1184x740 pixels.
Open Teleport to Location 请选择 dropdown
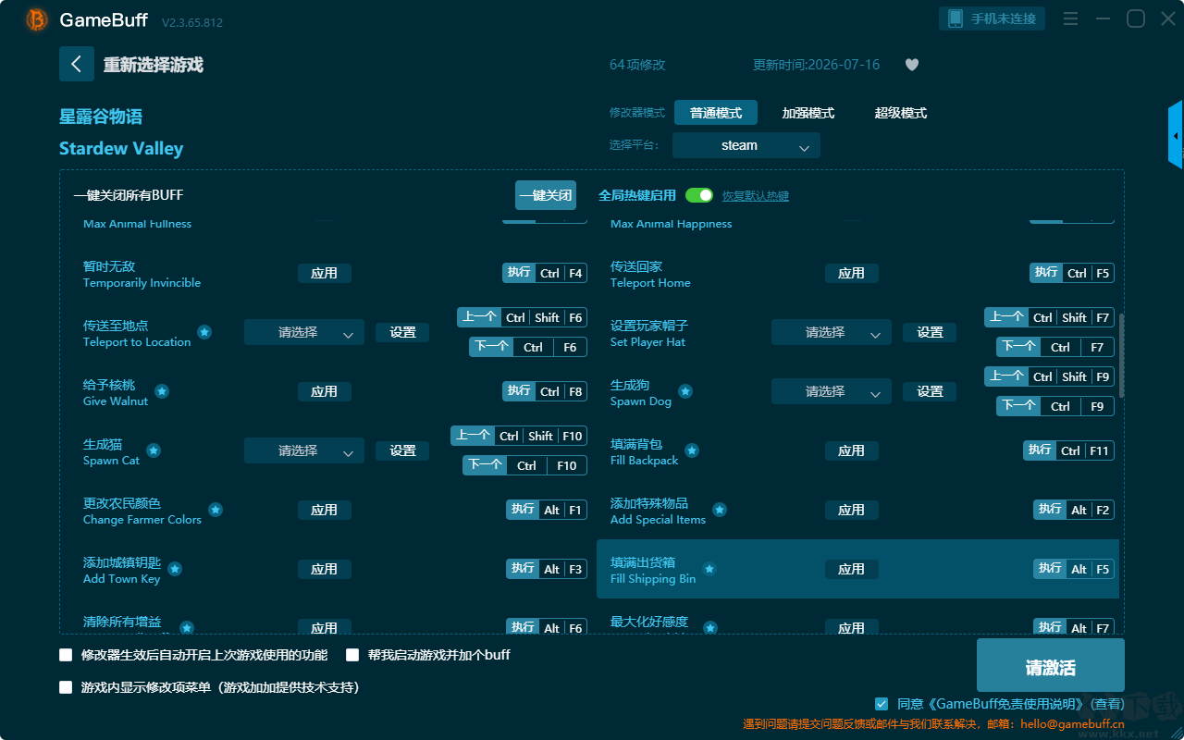[304, 332]
